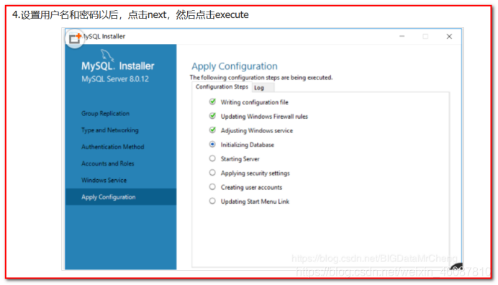Open the Log tab
Image resolution: width=498 pixels, height=285 pixels.
pos(263,88)
